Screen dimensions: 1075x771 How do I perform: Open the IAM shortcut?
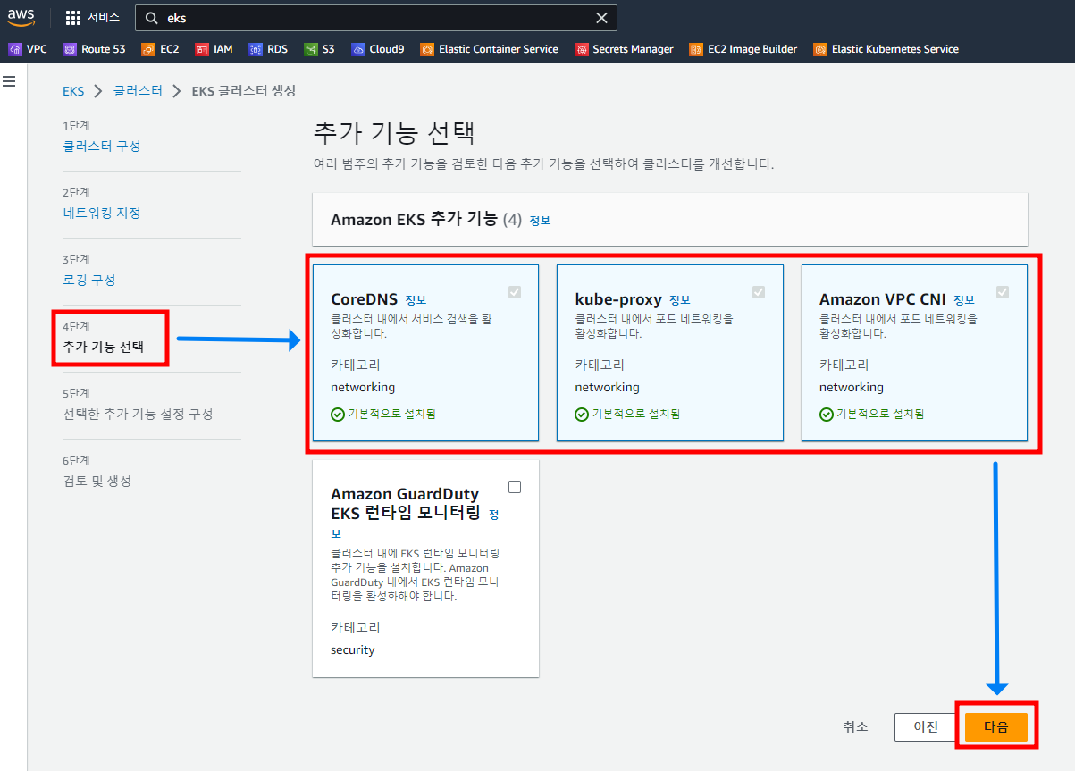click(214, 49)
